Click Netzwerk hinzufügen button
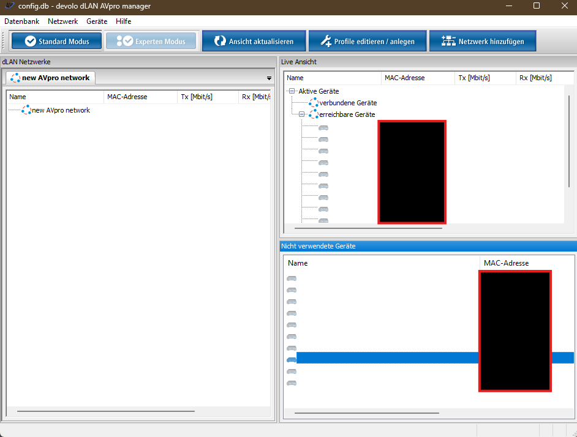The width and height of the screenshot is (577, 437). 483,41
